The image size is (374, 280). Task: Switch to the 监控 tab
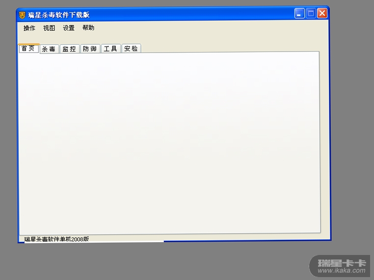click(69, 49)
